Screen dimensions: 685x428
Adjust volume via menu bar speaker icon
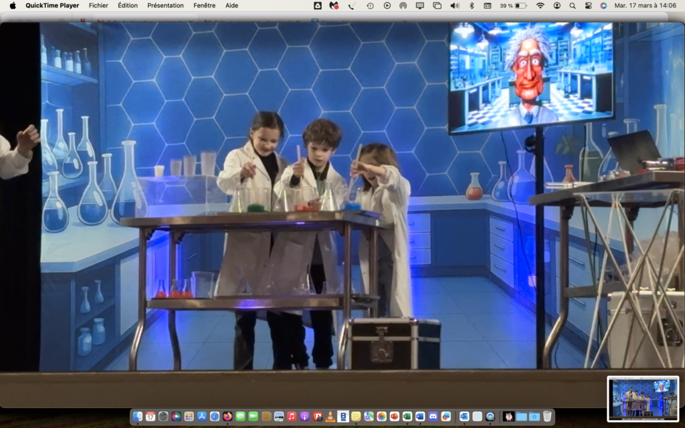[x=455, y=5]
